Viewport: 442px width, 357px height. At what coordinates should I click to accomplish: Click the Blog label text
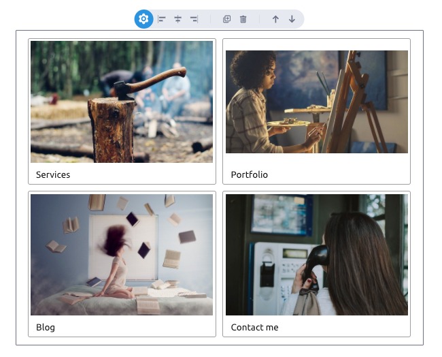(x=46, y=327)
